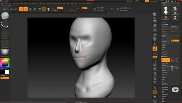Expand the ShadowBox section
This screenshot has width=182, height=103.
click(x=165, y=52)
